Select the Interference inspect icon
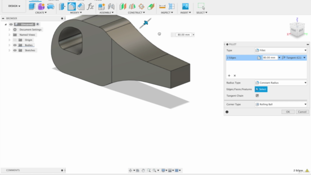The height and width of the screenshot is (175, 311). click(172, 6)
